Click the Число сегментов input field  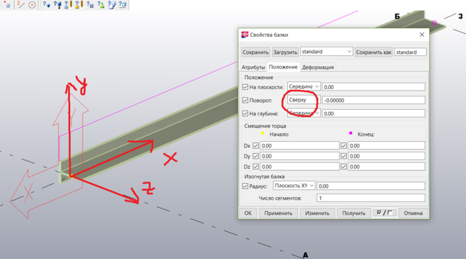(x=371, y=198)
